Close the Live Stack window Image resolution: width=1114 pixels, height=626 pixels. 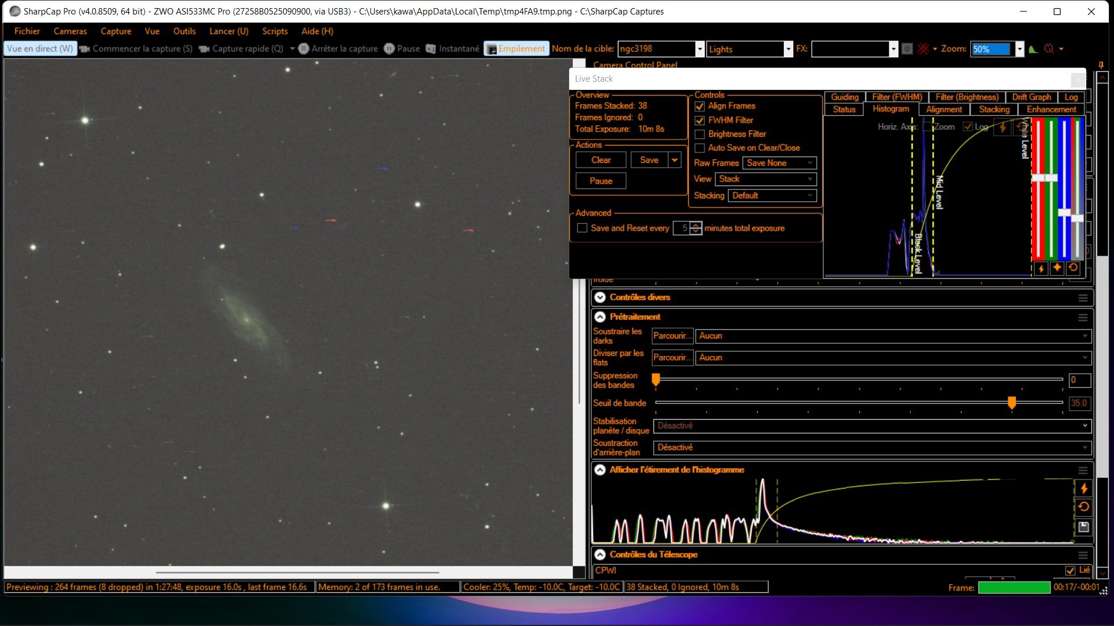tap(1078, 79)
